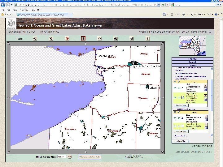Collapse Other Animal Distribution and Habitat group

190,78
